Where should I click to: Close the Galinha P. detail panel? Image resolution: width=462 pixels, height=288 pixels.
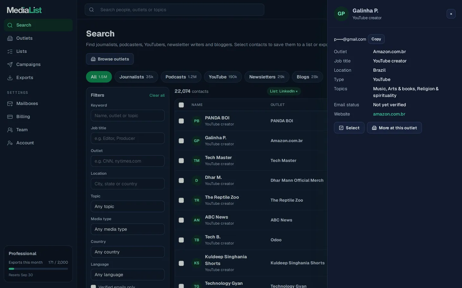click(x=451, y=14)
